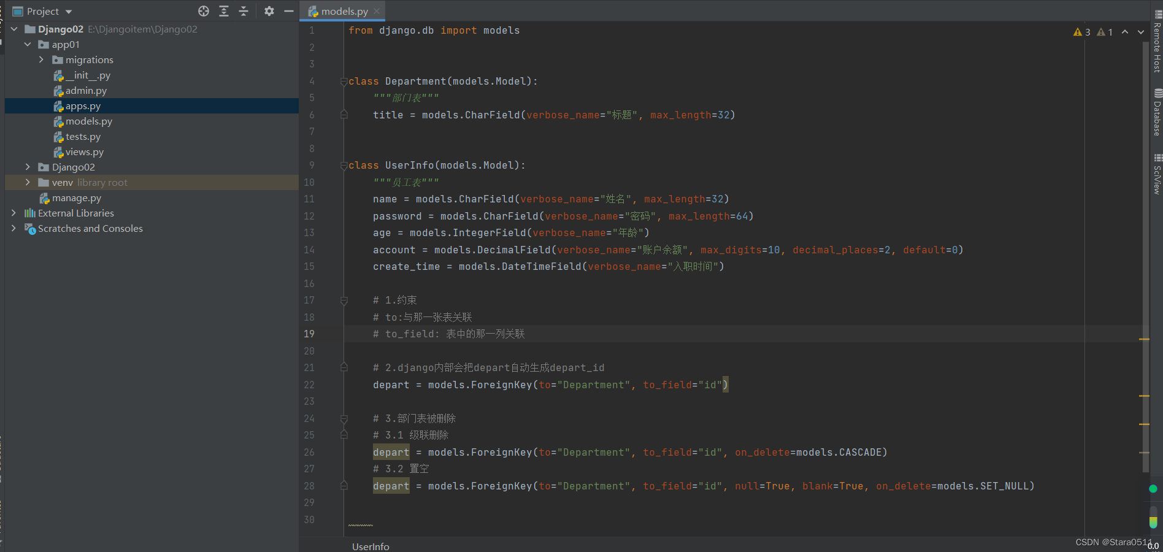This screenshot has width=1163, height=552.
Task: Place cursor on create_time field line
Action: point(548,266)
